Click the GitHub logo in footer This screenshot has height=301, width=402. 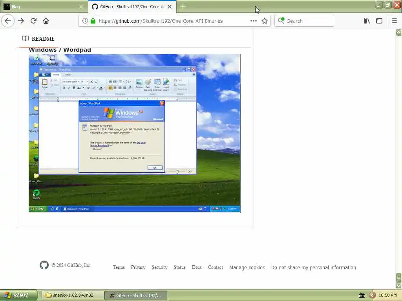(x=44, y=265)
